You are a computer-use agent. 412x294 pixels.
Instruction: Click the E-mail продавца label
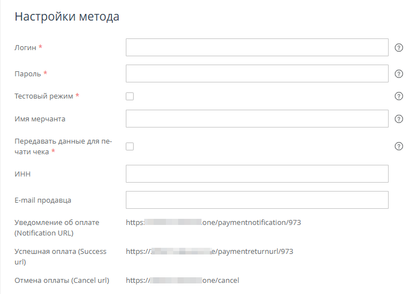(x=43, y=200)
